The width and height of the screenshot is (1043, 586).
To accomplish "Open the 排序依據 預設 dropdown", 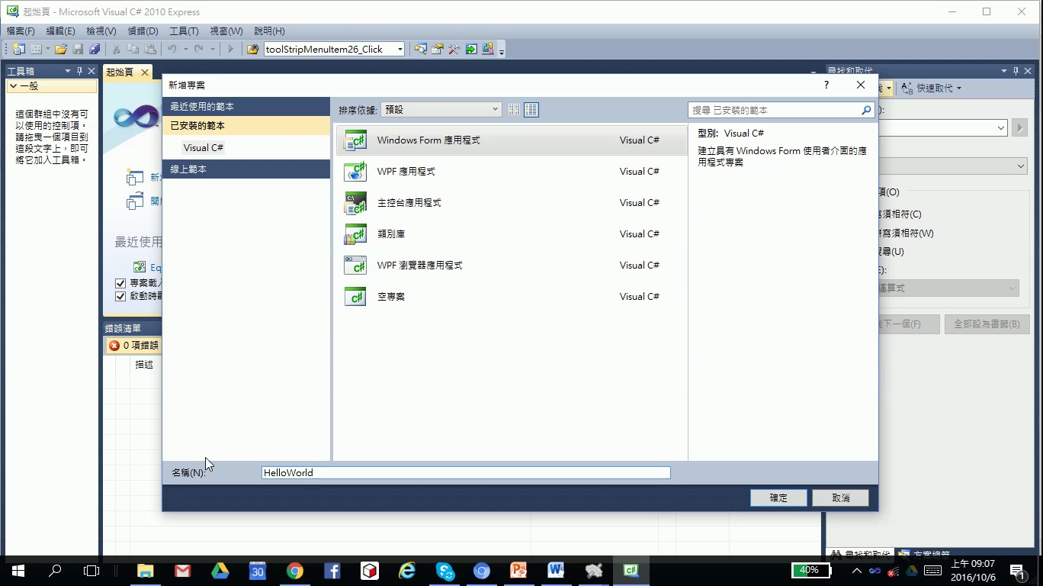I will pyautogui.click(x=441, y=110).
